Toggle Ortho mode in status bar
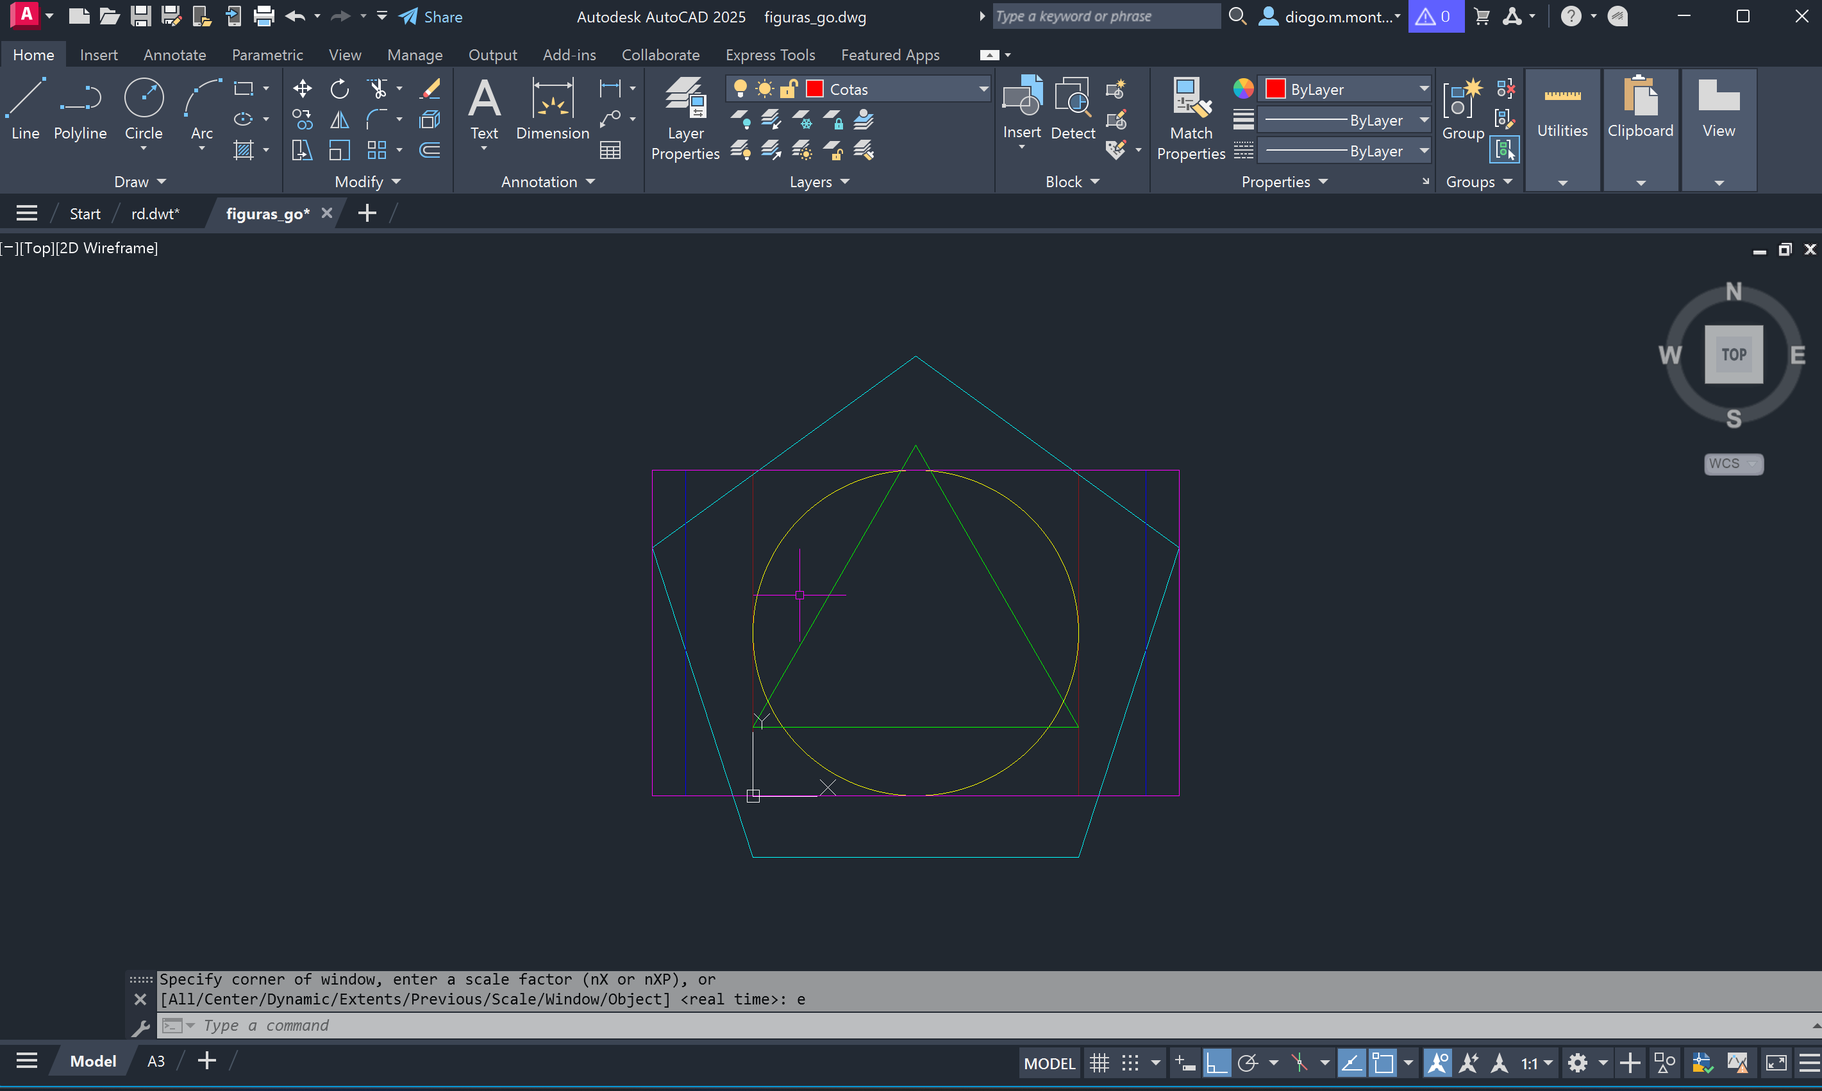 pyautogui.click(x=1216, y=1063)
